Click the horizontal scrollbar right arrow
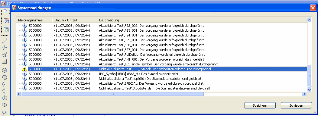The width and height of the screenshot is (318, 116). 304,94
